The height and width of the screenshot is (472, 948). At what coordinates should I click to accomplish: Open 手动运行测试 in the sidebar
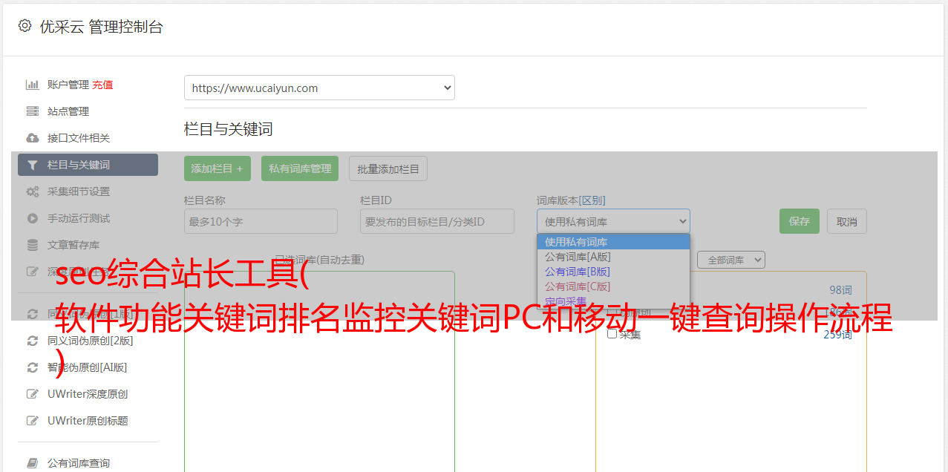tap(79, 218)
